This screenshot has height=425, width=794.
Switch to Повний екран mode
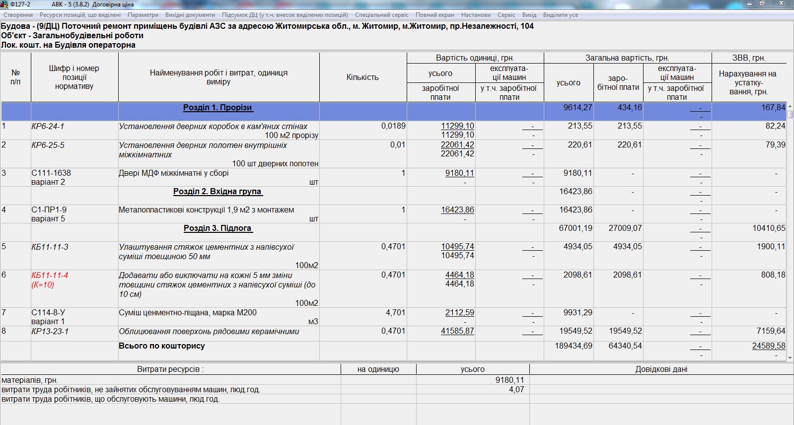[x=435, y=15]
